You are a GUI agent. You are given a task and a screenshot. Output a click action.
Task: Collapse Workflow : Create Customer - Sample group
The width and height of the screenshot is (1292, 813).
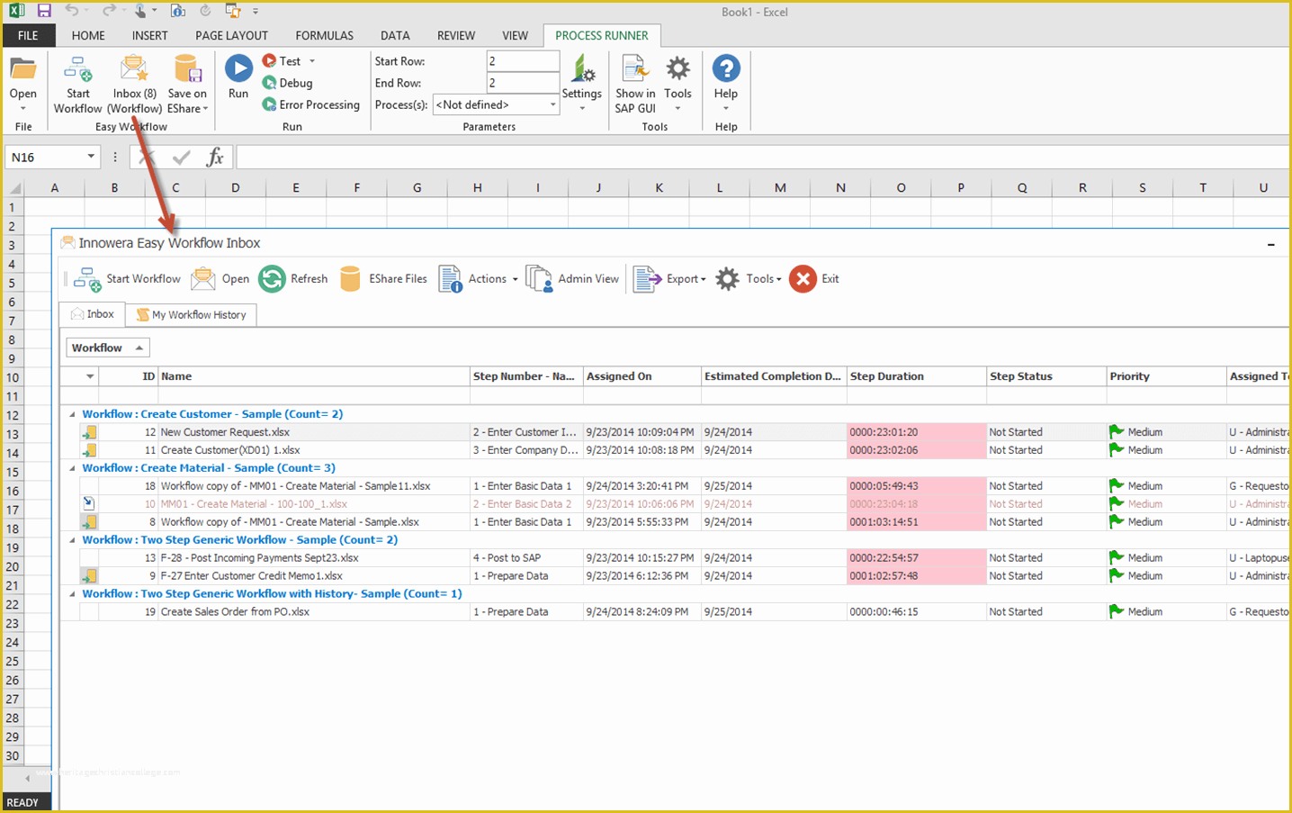click(73, 414)
